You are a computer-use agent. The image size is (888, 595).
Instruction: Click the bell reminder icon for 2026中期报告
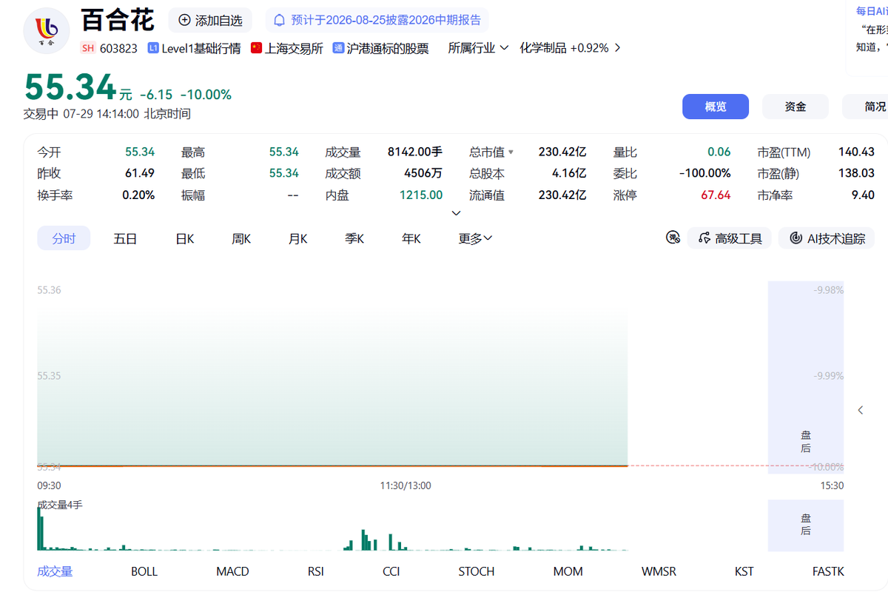(280, 20)
